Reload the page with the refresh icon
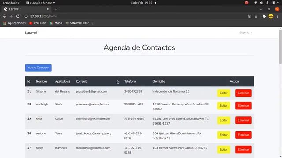This screenshot has height=158, width=282. (18, 16)
